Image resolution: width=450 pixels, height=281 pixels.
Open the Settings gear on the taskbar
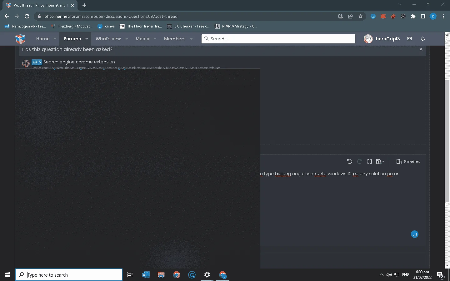207,275
